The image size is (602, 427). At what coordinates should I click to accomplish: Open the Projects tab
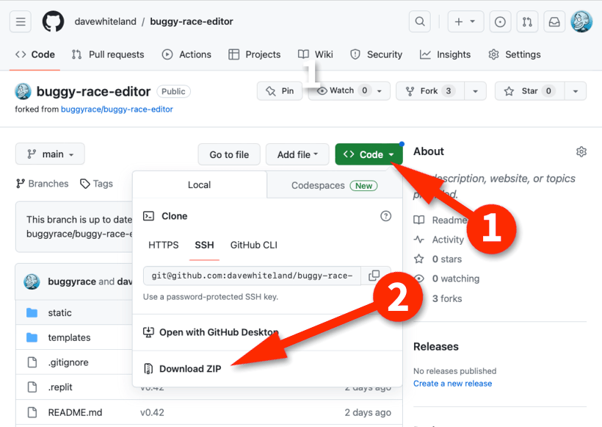click(254, 54)
